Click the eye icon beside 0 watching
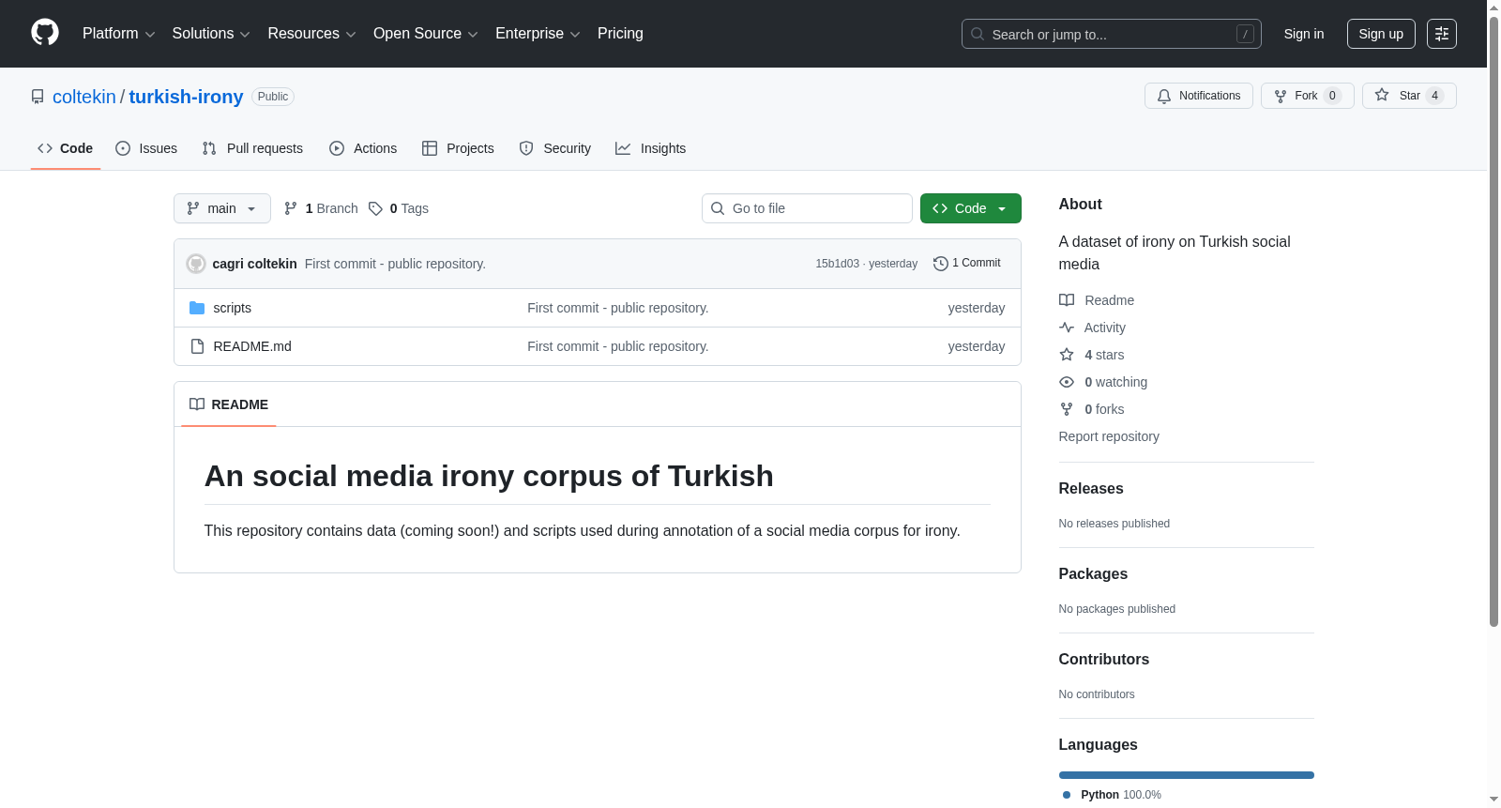1501x808 pixels. 1067,382
